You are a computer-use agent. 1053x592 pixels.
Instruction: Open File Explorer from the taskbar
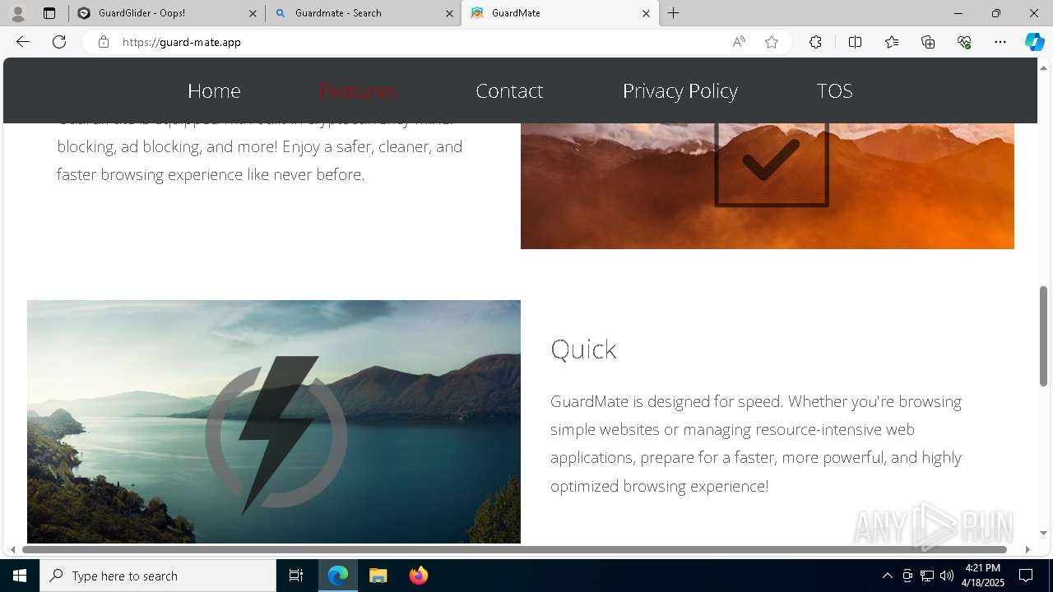pos(378,576)
